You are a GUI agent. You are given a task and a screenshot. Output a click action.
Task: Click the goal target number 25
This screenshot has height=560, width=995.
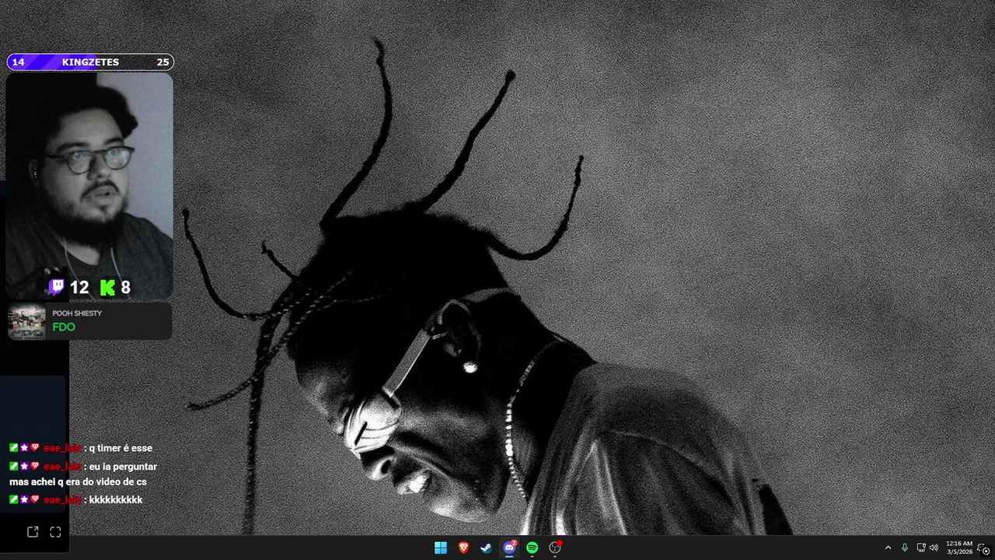(x=162, y=62)
